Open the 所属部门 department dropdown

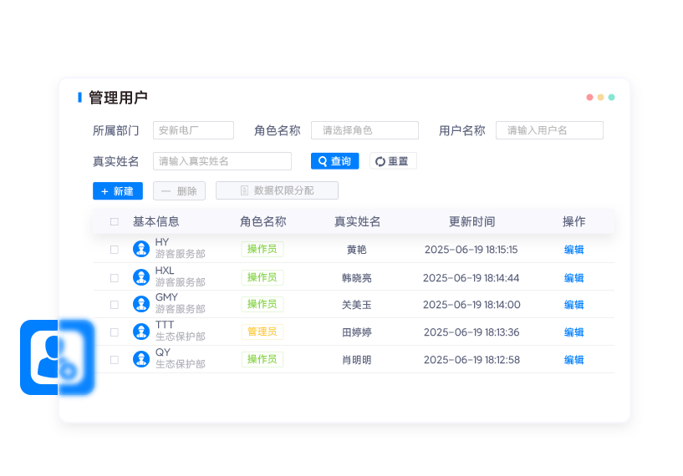(193, 130)
